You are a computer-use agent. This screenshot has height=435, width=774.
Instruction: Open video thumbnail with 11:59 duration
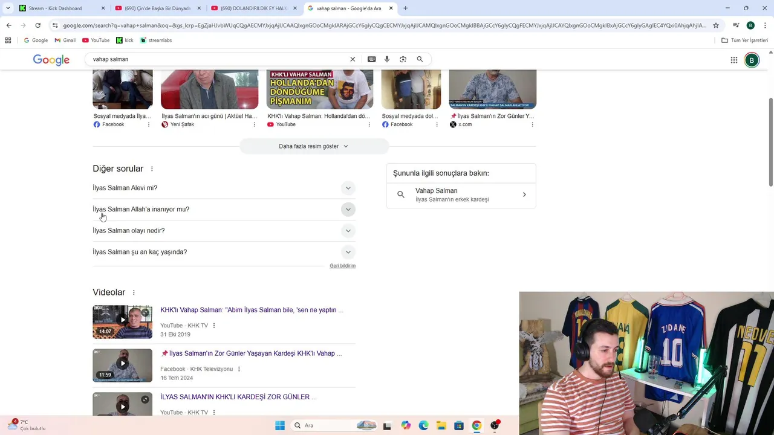tap(122, 366)
